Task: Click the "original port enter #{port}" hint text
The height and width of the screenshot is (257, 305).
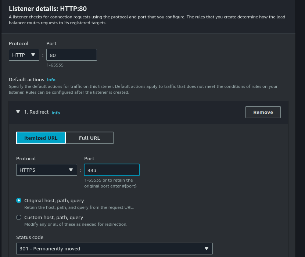Action: coord(110,186)
